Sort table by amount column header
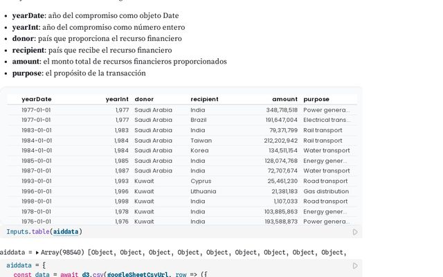 click(x=284, y=99)
